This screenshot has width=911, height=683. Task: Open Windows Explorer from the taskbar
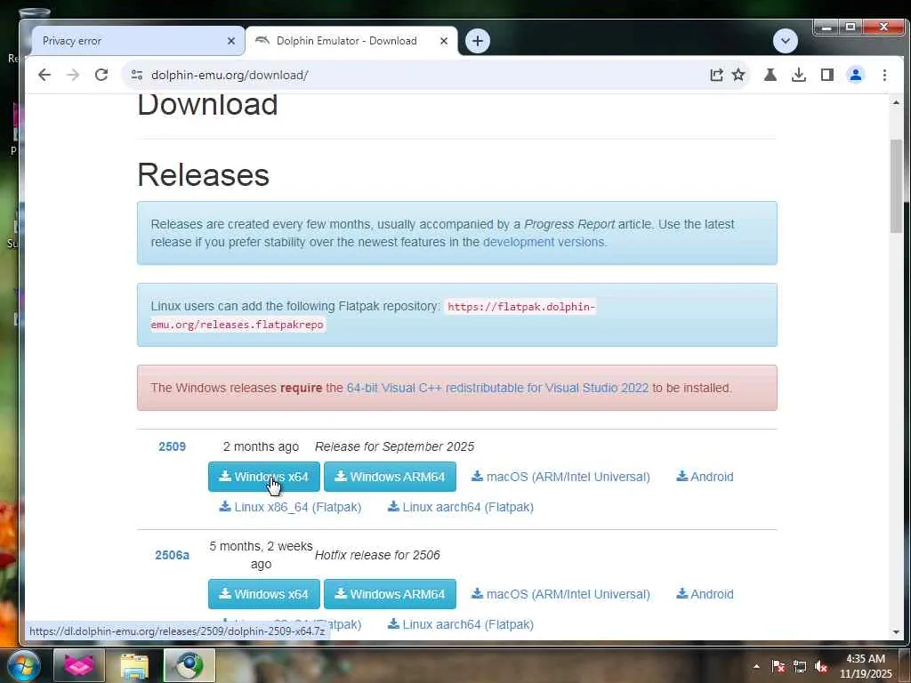pos(134,665)
